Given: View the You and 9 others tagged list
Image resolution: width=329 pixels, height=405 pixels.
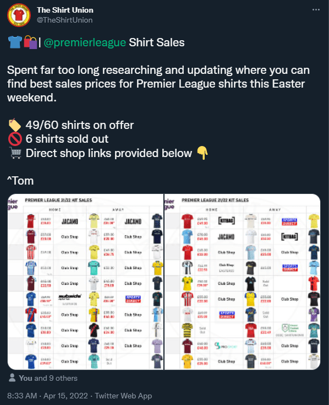Looking at the screenshot, I should coord(48,378).
